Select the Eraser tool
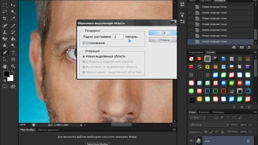The height and width of the screenshot is (145, 258). pyautogui.click(x=5, y=39)
